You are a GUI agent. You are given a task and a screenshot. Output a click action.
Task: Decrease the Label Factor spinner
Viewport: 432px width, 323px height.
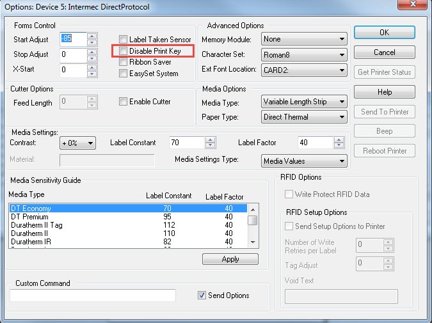pos(339,146)
